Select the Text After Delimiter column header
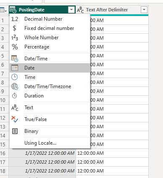Image resolution: width=163 pixels, height=178 pixels. point(112,10)
